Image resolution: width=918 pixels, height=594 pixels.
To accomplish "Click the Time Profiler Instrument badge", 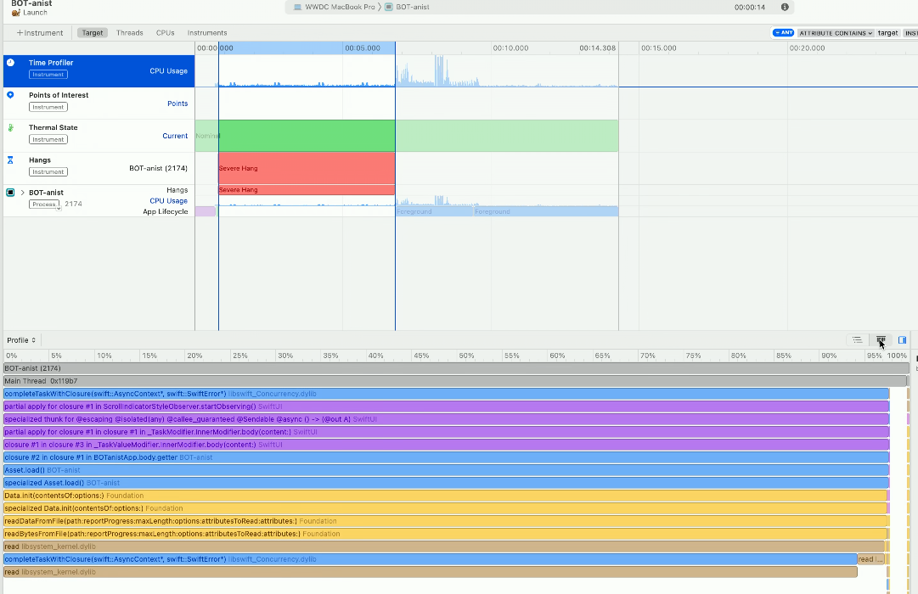I will click(x=48, y=75).
